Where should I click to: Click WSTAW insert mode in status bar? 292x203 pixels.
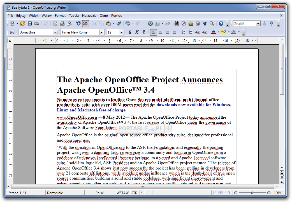click(122, 193)
